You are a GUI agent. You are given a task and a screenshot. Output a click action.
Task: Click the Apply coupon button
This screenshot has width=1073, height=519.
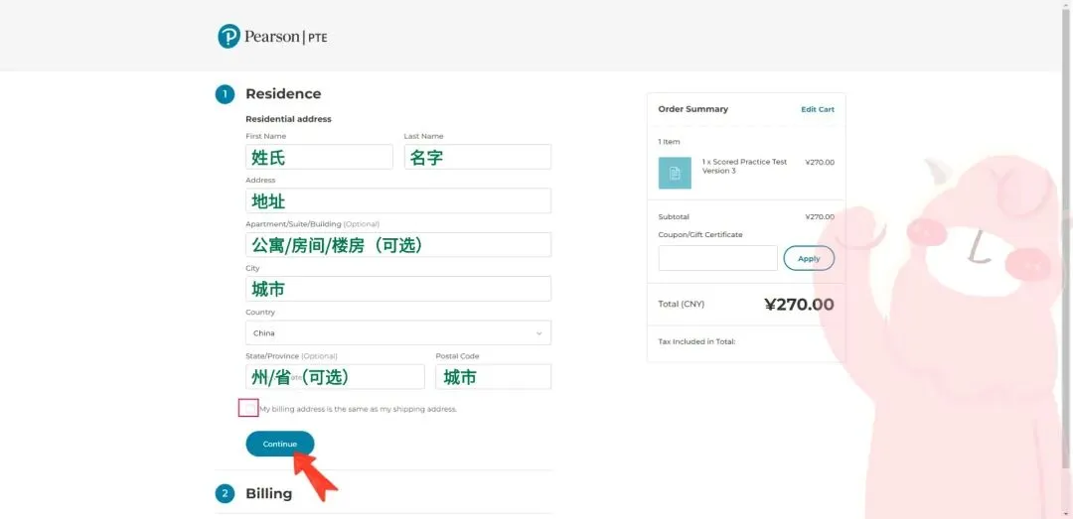pos(809,258)
